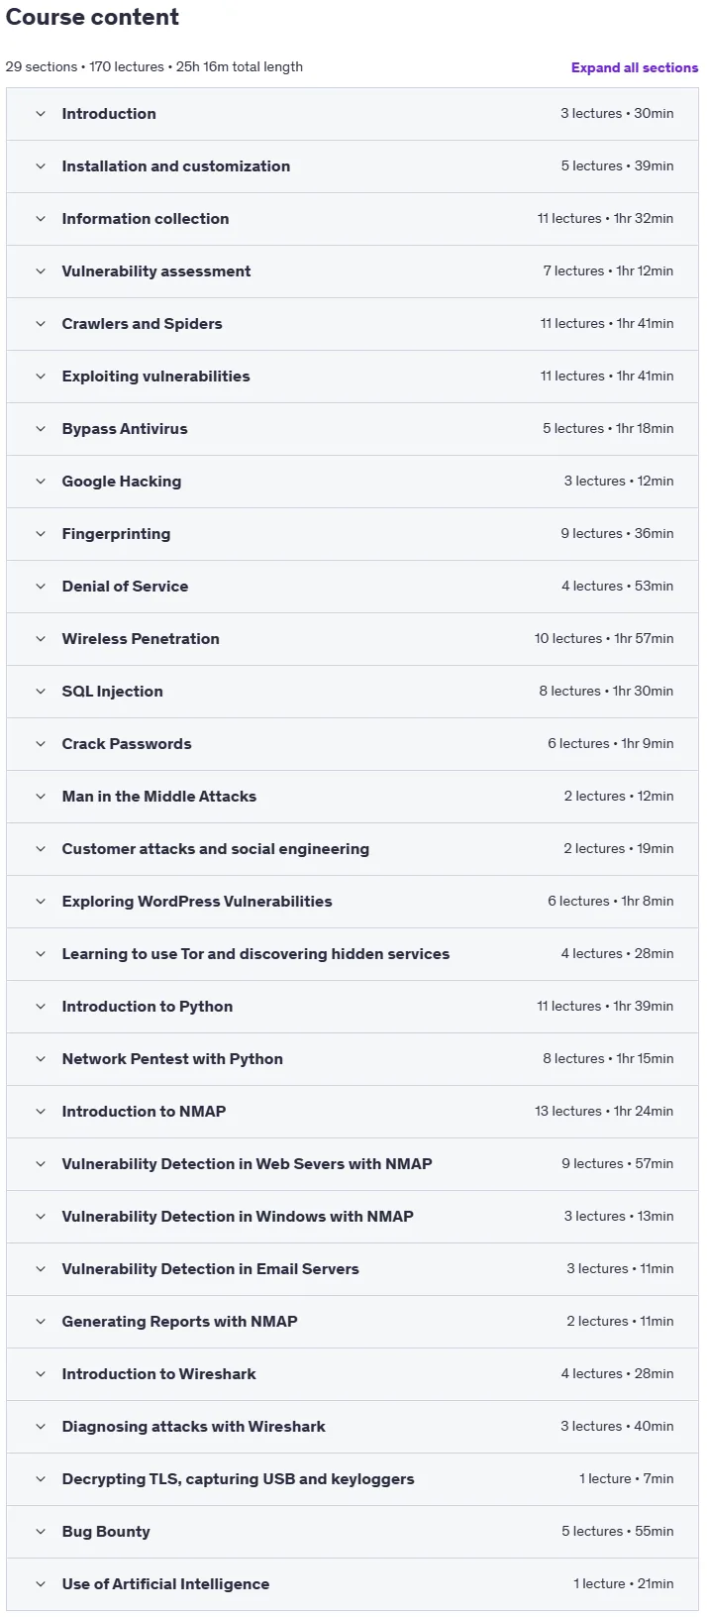Select Introduction to Python section title
The image size is (708, 1617).
[148, 1007]
